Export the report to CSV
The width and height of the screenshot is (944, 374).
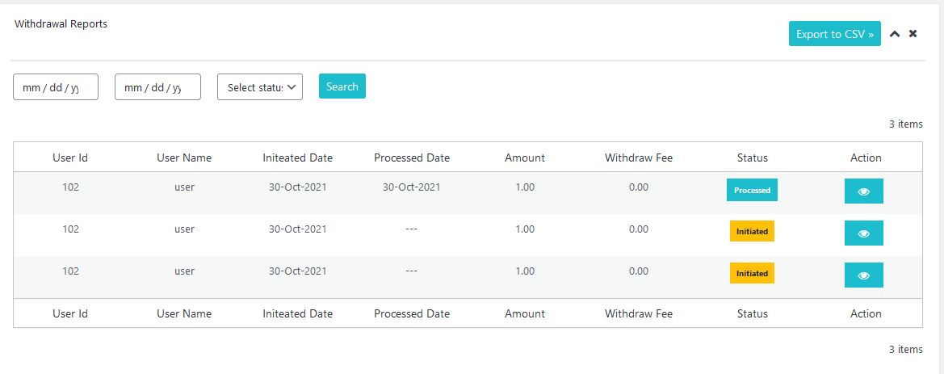click(x=834, y=34)
